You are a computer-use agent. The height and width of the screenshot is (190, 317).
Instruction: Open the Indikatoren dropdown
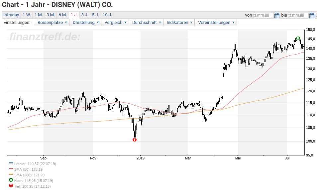point(179,23)
